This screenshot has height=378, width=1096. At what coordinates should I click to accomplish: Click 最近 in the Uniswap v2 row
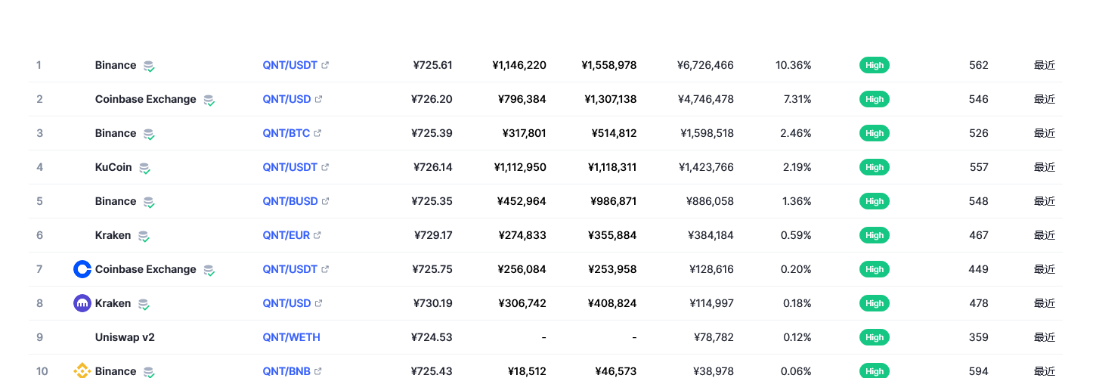click(1045, 337)
